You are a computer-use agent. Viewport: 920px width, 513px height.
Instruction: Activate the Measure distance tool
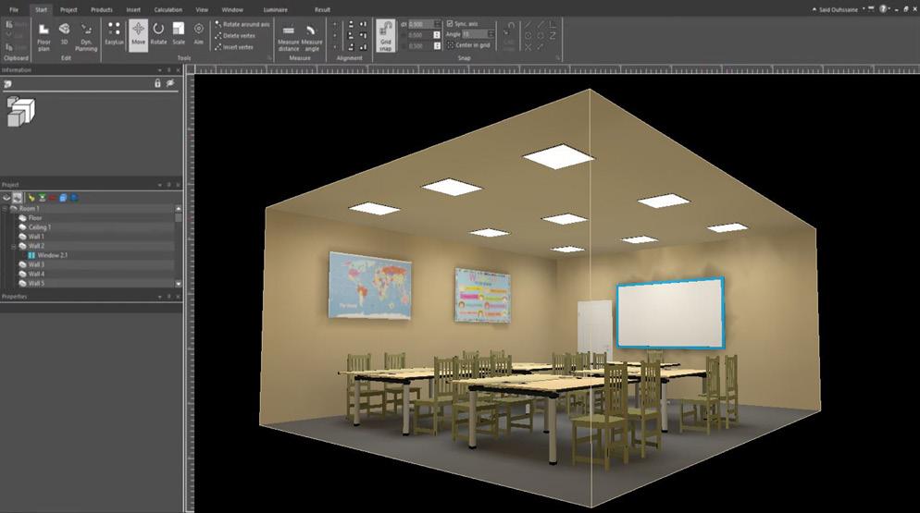click(x=288, y=38)
